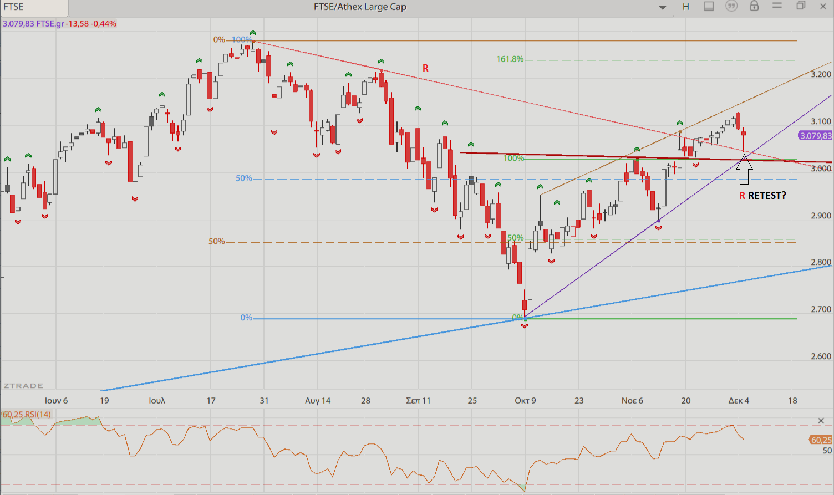The width and height of the screenshot is (834, 495).
Task: Click the 3.100 price axis label
Action: tap(821, 121)
